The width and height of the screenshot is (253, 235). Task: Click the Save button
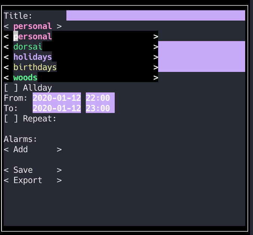23,170
